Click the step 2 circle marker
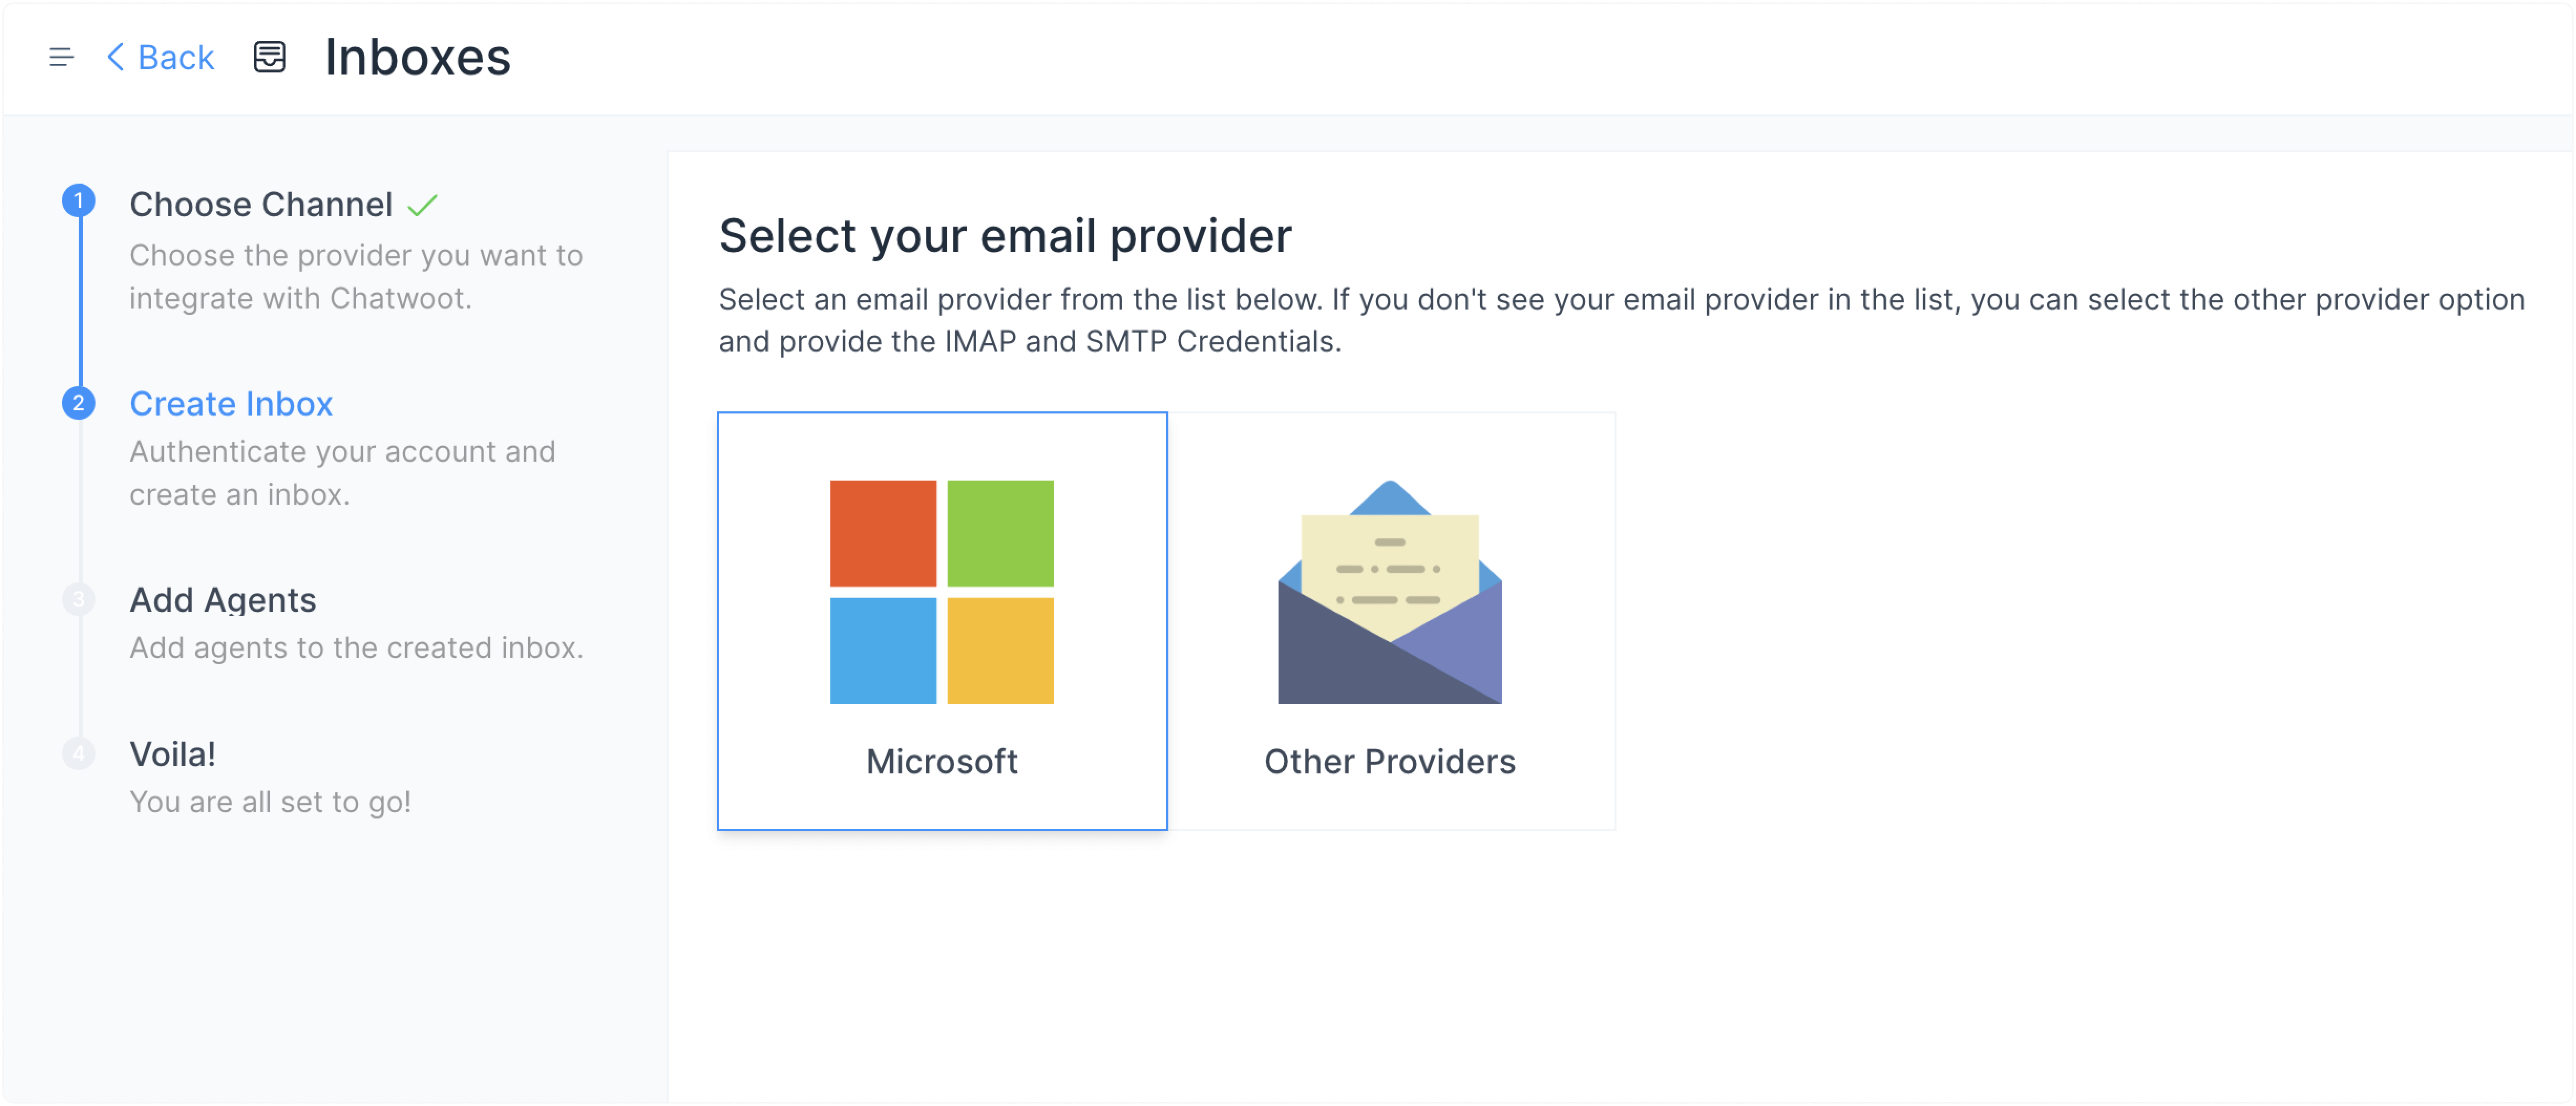The width and height of the screenshot is (2576, 1106). (x=79, y=403)
